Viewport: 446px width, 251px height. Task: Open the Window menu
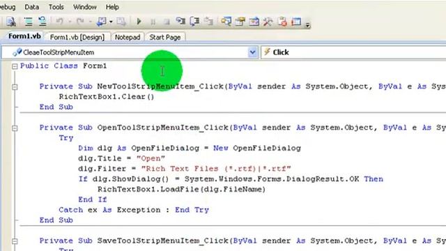pyautogui.click(x=85, y=7)
